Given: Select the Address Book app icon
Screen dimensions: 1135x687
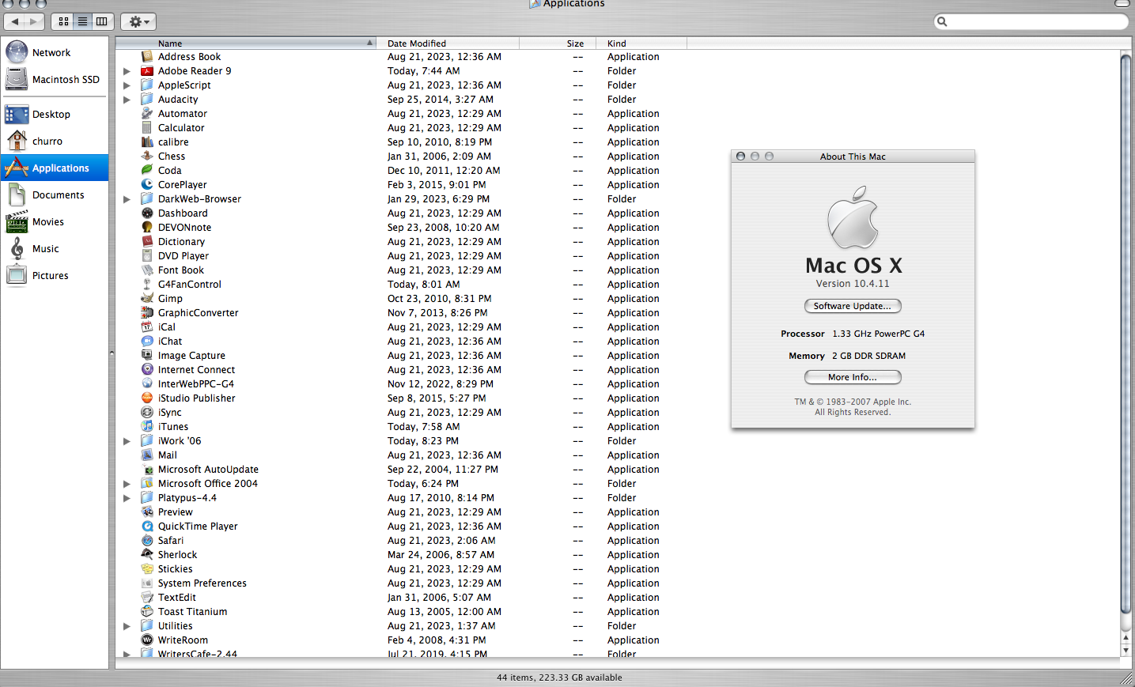Looking at the screenshot, I should coord(147,56).
